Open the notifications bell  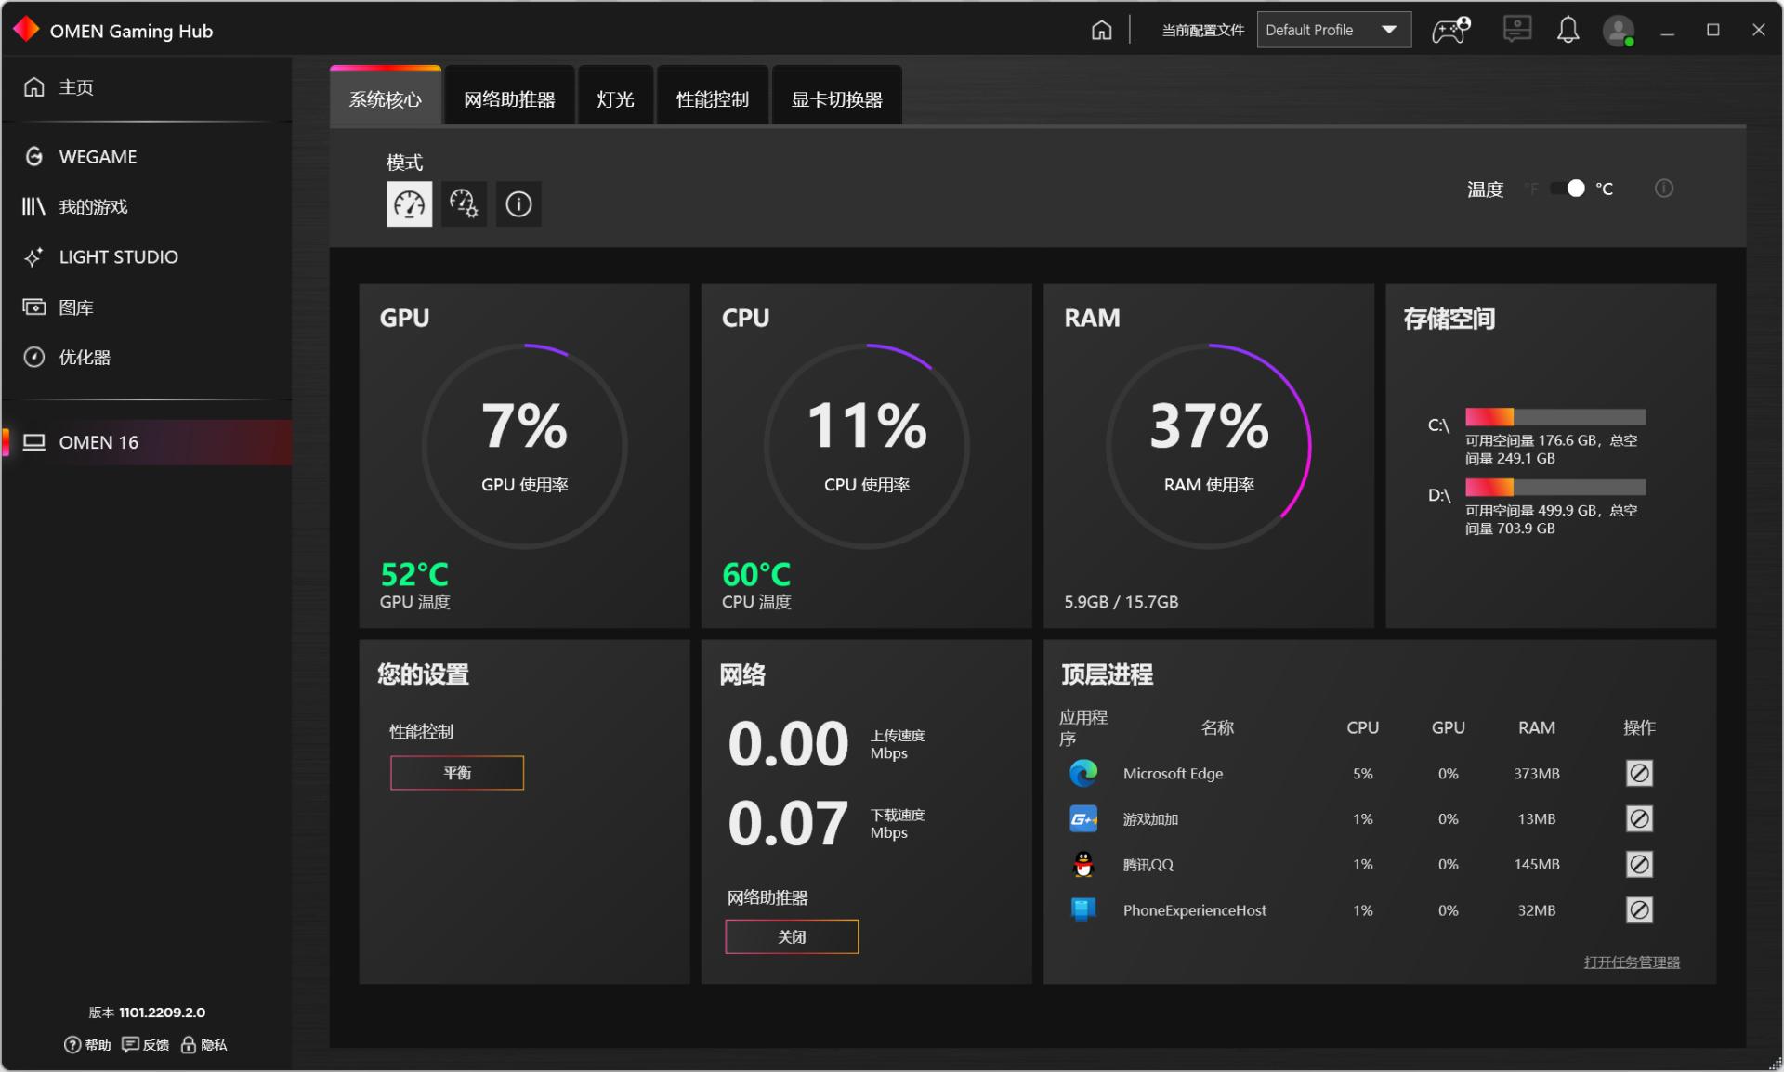point(1568,31)
